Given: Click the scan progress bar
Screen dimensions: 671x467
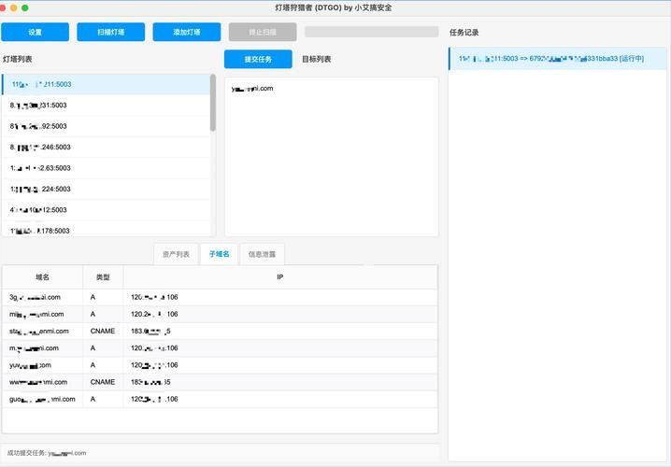Looking at the screenshot, I should click(x=371, y=32).
